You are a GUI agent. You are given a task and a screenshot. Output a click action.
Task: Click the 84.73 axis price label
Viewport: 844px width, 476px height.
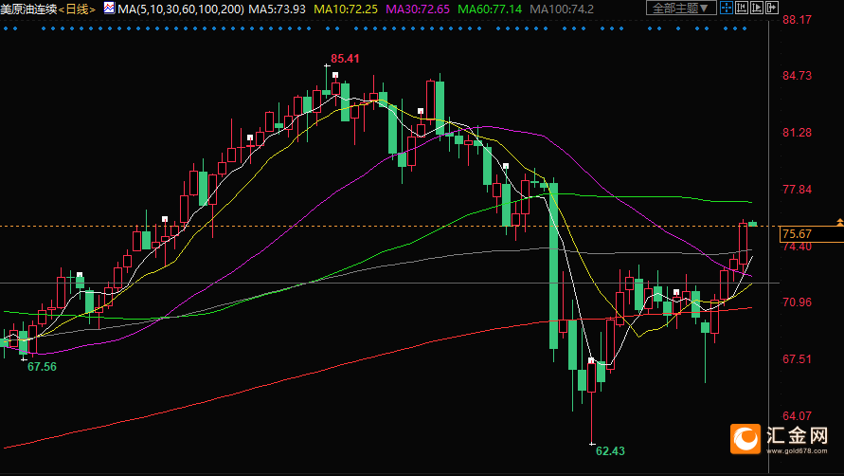click(798, 76)
